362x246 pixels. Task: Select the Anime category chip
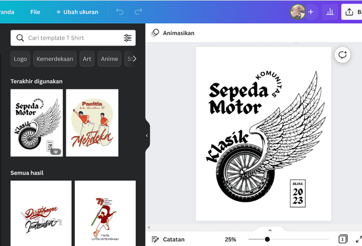[x=109, y=59]
